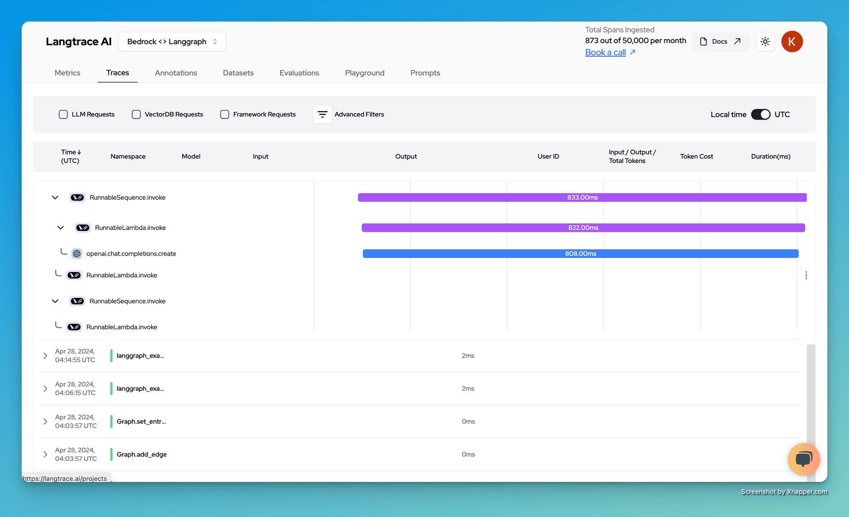Click the second RunnableSequence.invoke label
Screen dimensions: 849x517
tap(127, 301)
